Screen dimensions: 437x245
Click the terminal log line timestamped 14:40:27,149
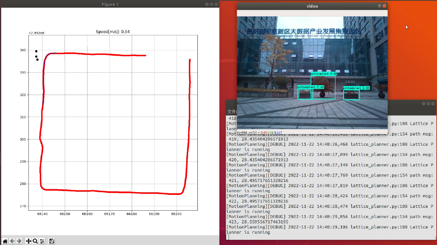330,165
